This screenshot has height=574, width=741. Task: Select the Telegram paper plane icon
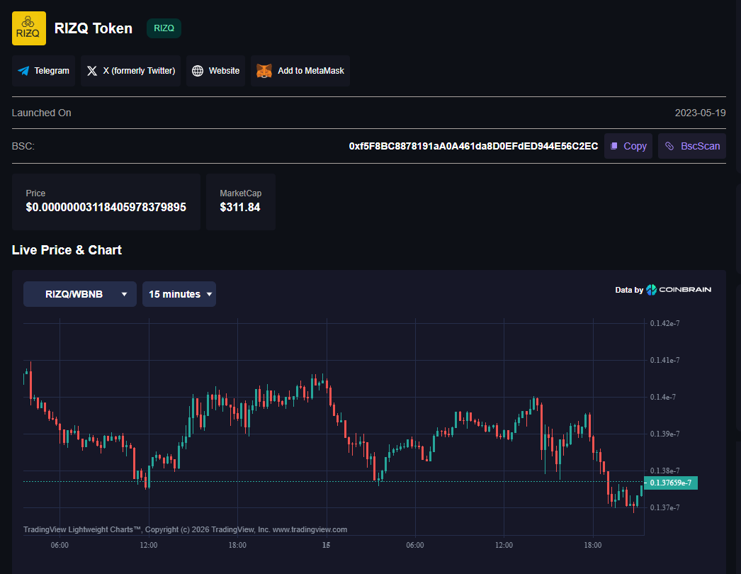pyautogui.click(x=22, y=71)
